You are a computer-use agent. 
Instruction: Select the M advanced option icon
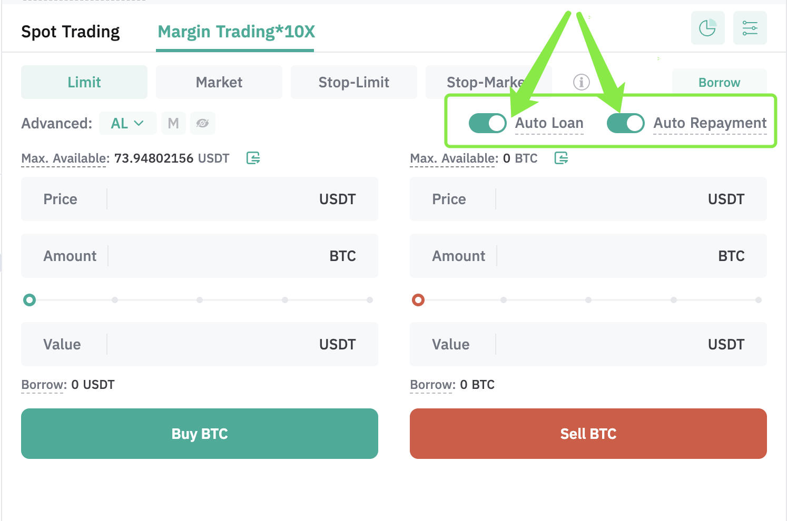point(173,123)
